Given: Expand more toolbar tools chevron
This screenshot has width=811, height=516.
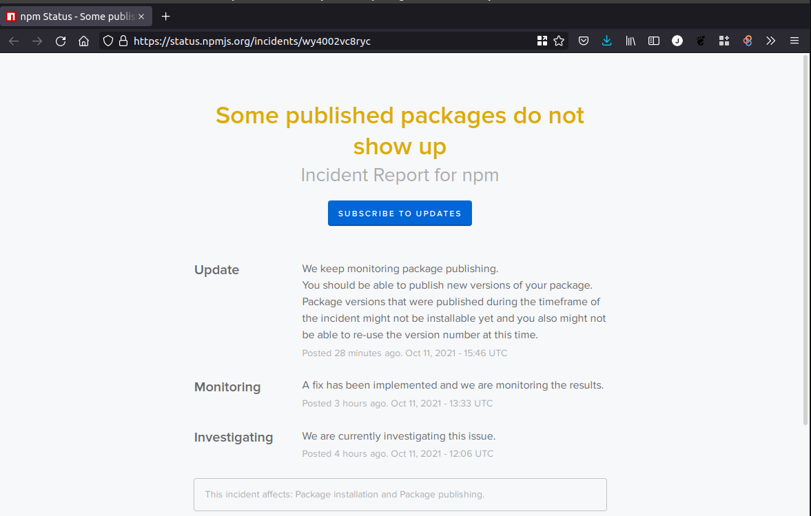Looking at the screenshot, I should (770, 41).
